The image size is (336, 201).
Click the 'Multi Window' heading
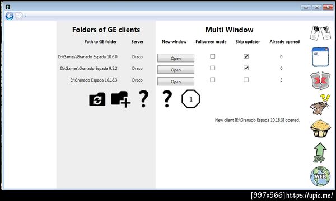(x=229, y=30)
